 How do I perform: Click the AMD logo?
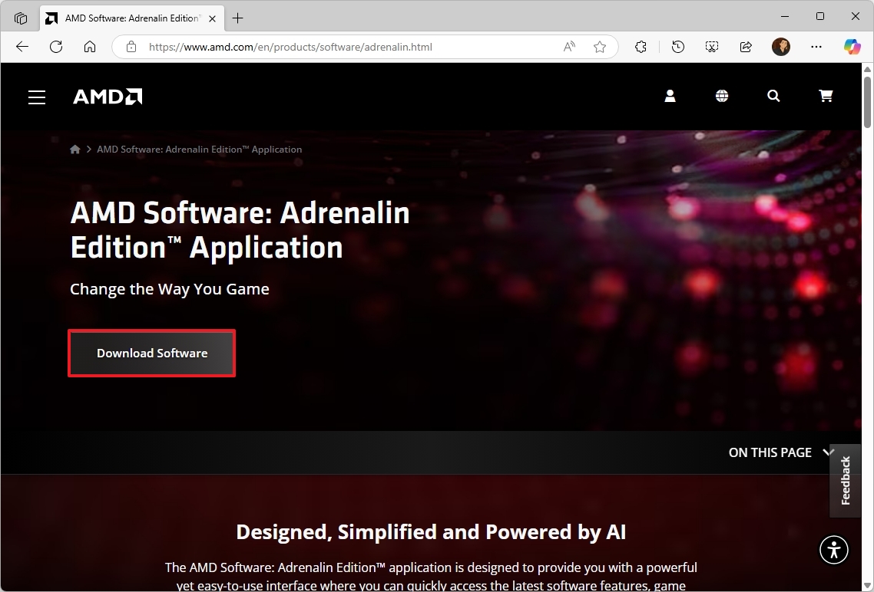[x=108, y=97]
